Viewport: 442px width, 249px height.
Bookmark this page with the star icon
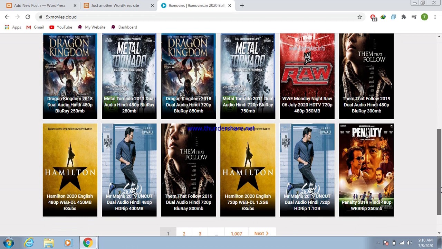click(x=359, y=17)
